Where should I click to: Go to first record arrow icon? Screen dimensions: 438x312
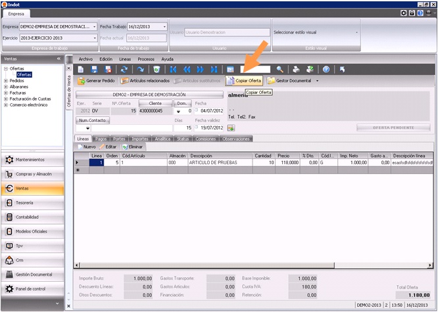[x=173, y=69]
